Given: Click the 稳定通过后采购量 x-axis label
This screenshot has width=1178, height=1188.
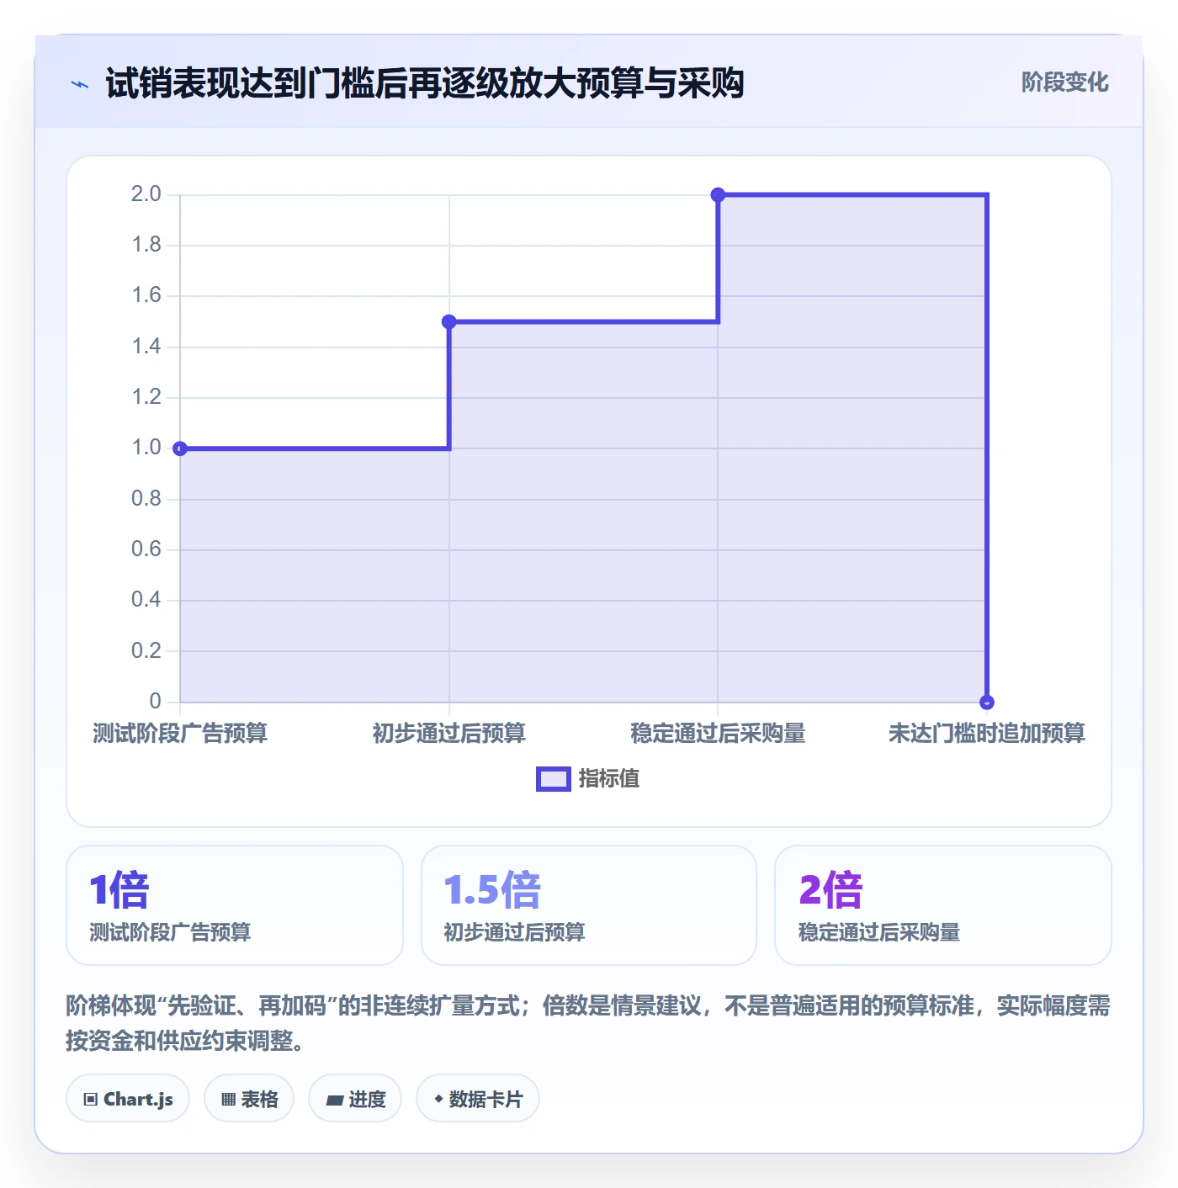Looking at the screenshot, I should click(x=718, y=733).
